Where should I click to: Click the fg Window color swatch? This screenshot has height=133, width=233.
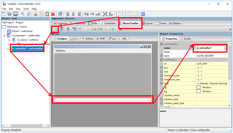click(199, 87)
